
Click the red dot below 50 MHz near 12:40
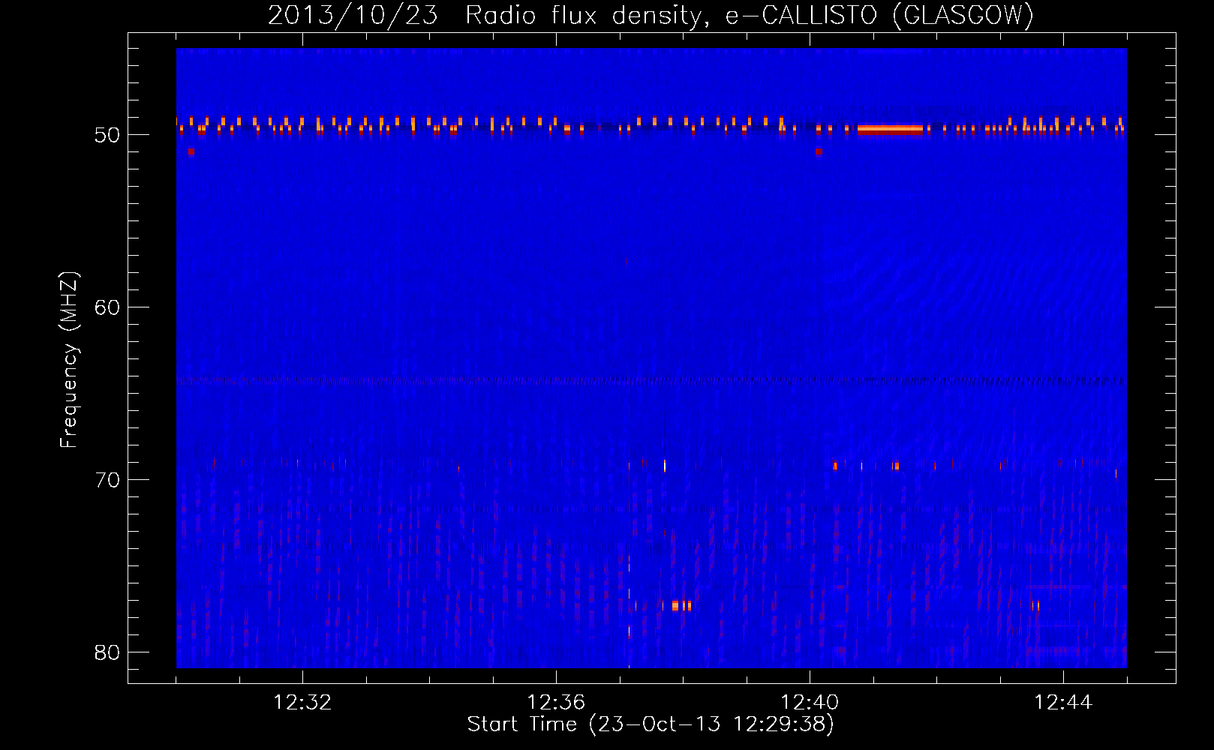[x=819, y=151]
